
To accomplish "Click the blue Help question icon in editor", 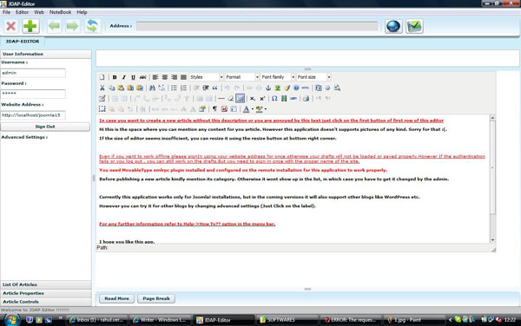I will pyautogui.click(x=296, y=88).
